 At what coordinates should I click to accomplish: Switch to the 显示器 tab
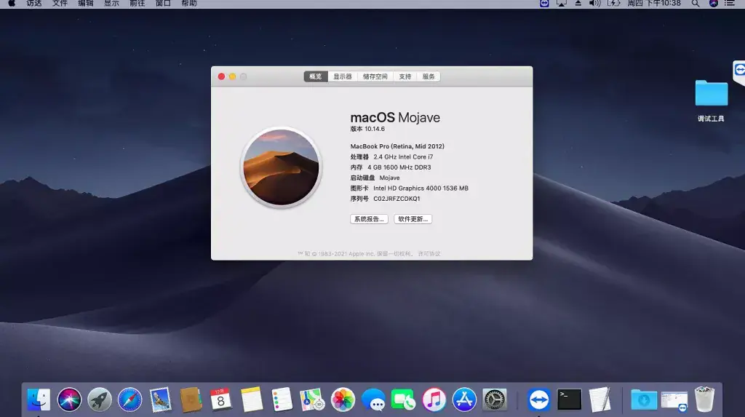(343, 76)
